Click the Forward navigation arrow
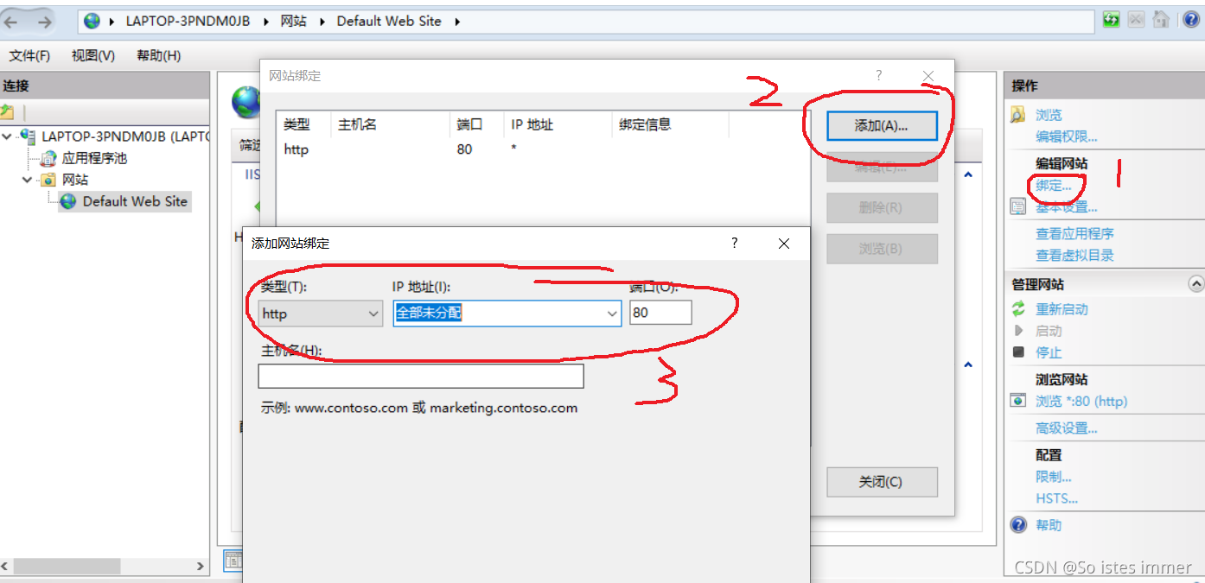 click(x=44, y=22)
